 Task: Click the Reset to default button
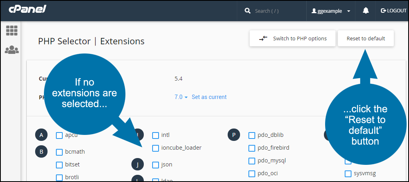click(x=366, y=39)
